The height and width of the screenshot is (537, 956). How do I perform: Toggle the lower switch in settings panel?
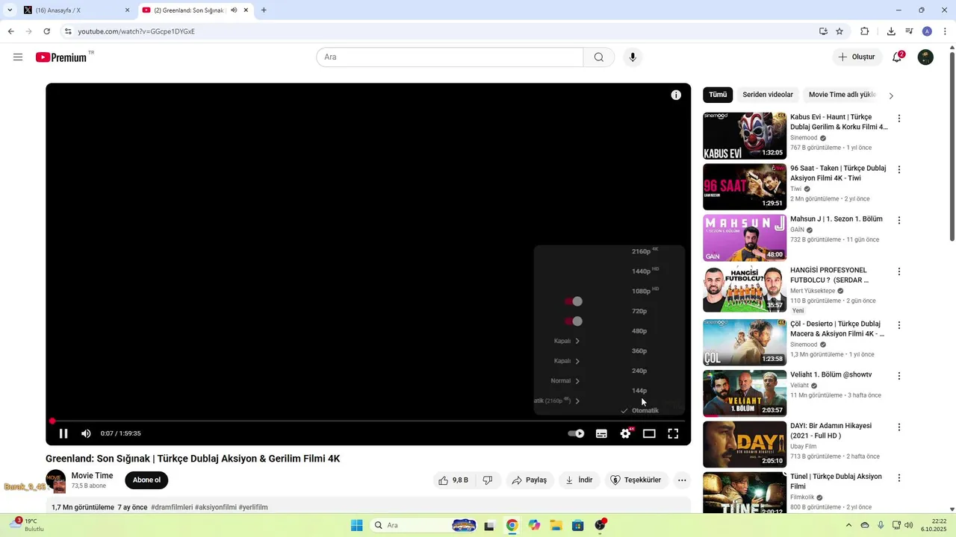pyautogui.click(x=574, y=321)
